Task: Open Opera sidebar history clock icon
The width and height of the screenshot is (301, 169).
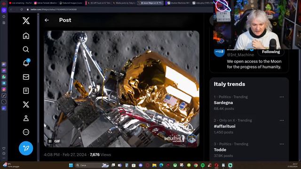Action: (4, 154)
